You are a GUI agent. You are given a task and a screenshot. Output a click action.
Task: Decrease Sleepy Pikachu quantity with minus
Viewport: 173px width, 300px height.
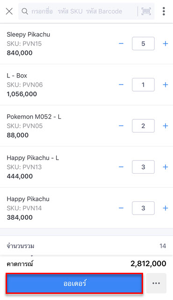pos(121,44)
